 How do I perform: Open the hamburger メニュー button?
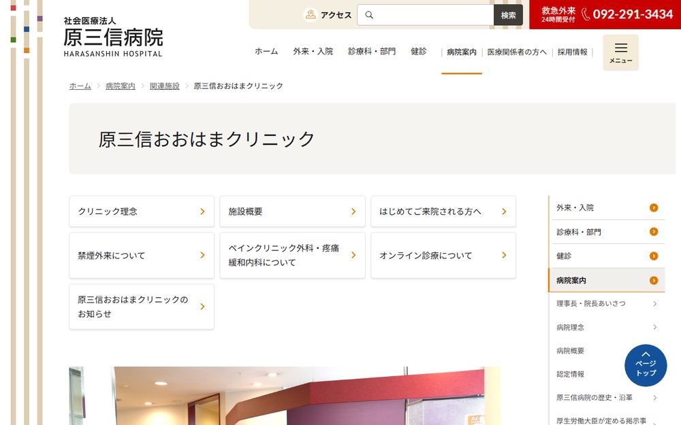pos(620,52)
